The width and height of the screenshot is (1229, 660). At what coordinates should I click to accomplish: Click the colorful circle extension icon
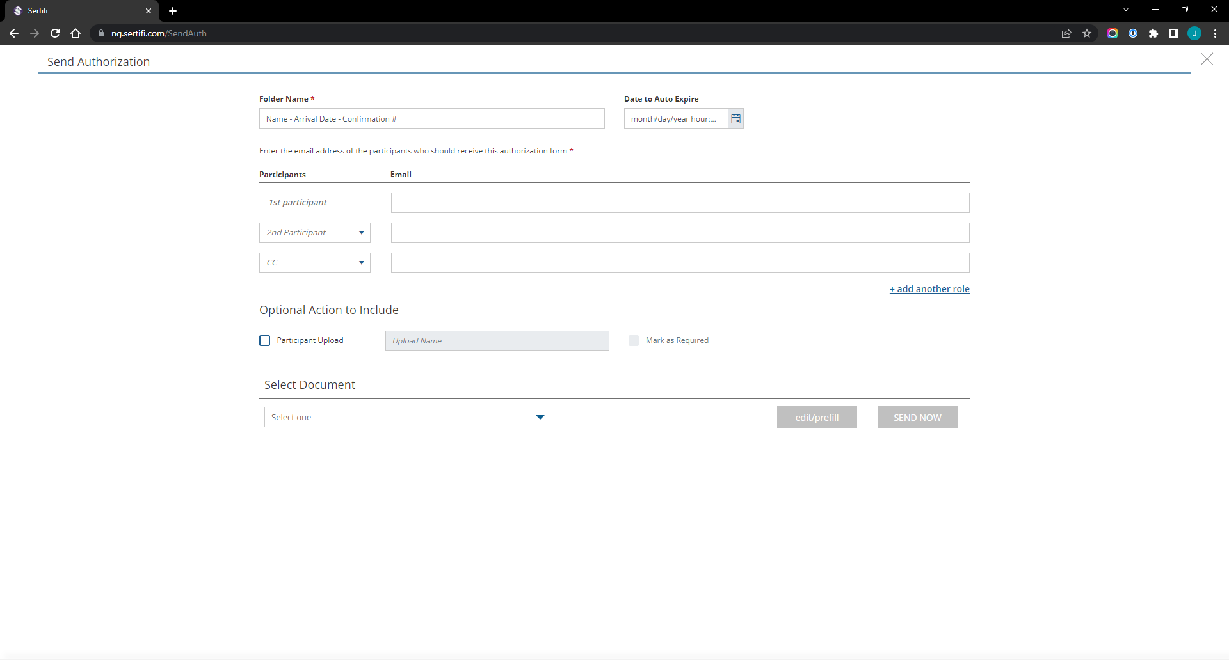[x=1113, y=33]
